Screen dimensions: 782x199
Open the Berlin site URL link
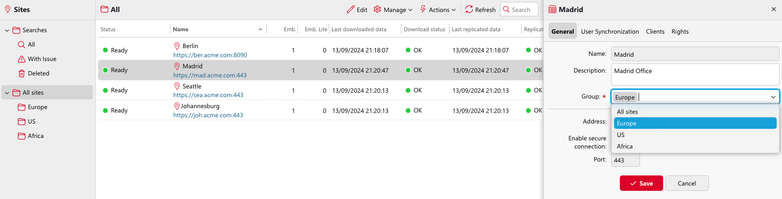click(x=210, y=55)
